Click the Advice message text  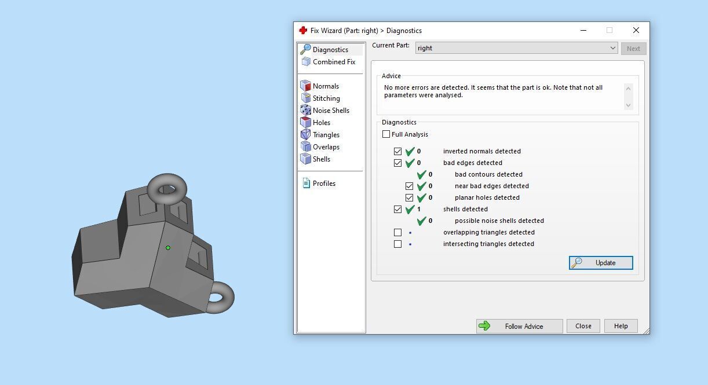coord(493,91)
